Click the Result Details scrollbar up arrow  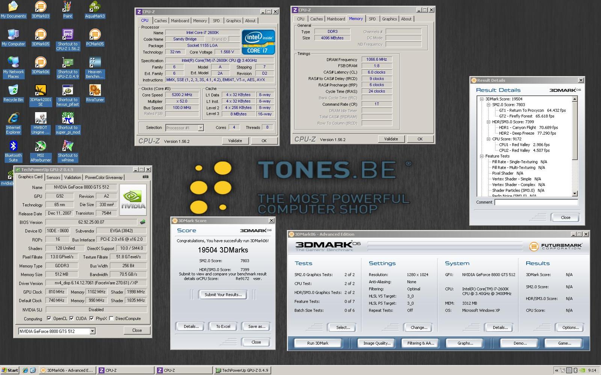pos(574,99)
